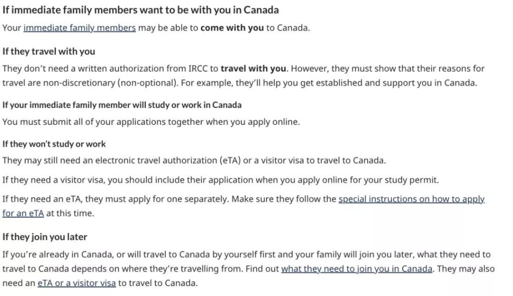
Task: Click "special instructions on how to apply" link
Action: click(x=411, y=199)
